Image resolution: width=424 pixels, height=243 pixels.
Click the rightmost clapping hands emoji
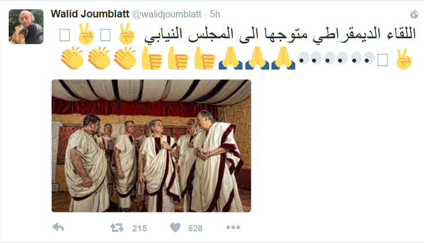click(125, 58)
